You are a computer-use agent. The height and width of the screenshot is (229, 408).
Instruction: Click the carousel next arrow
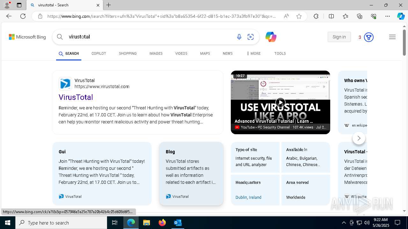point(359,138)
